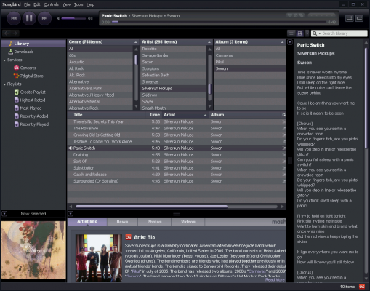Screen dimensions: 370x291
Task: Sort tracks by Album column header
Action: click(244, 115)
